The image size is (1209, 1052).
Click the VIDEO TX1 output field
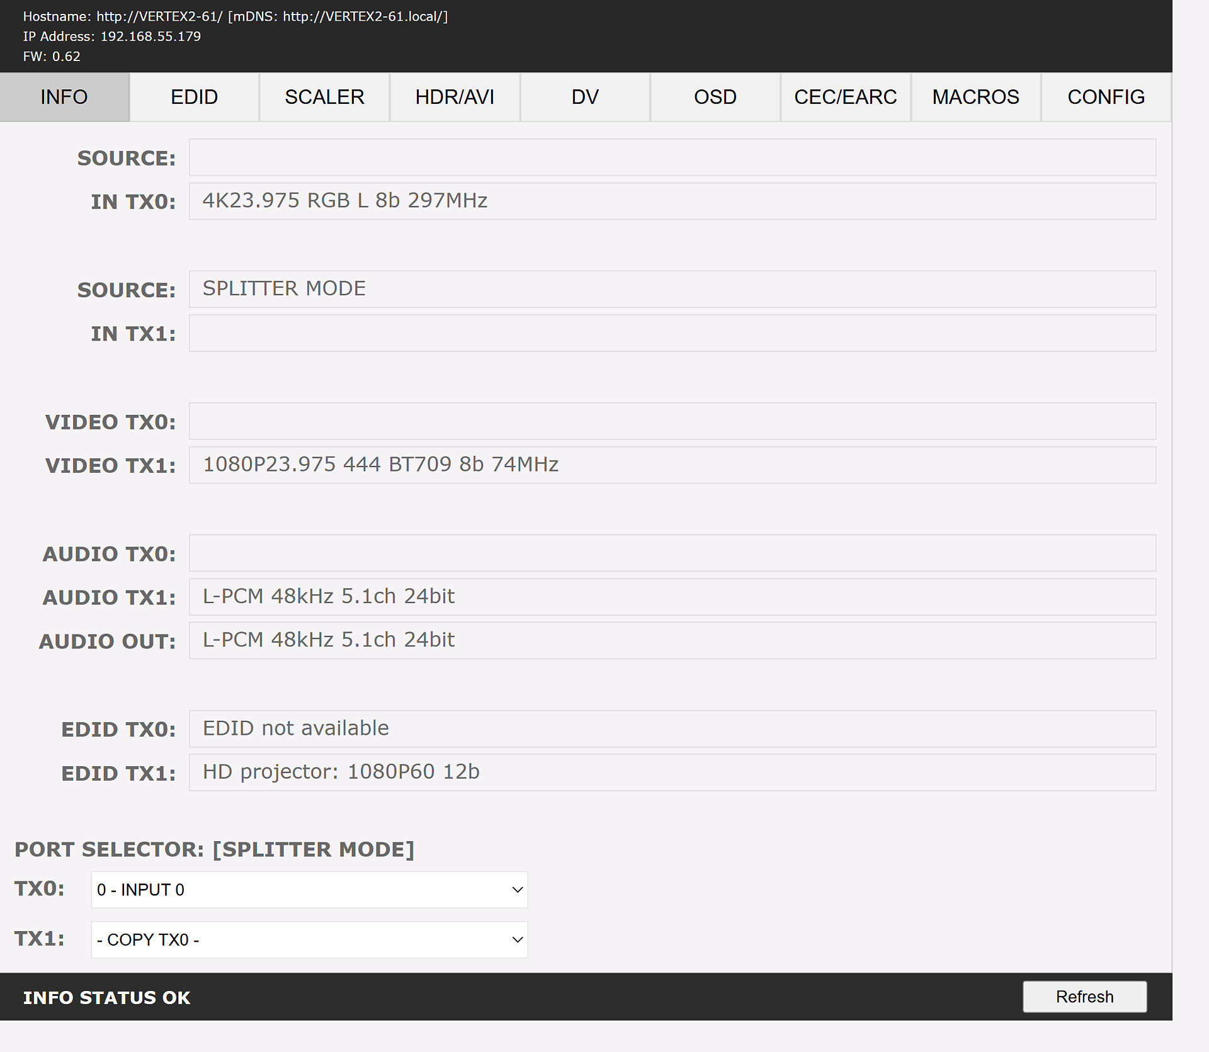672,465
